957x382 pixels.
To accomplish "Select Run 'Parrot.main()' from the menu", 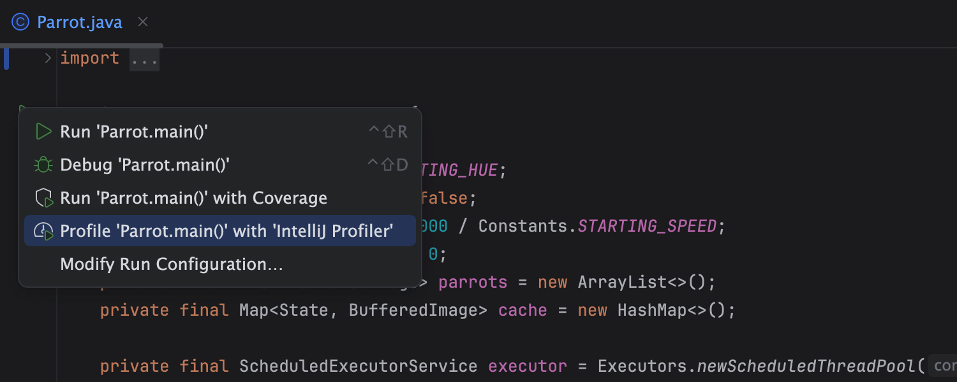I will coord(134,131).
